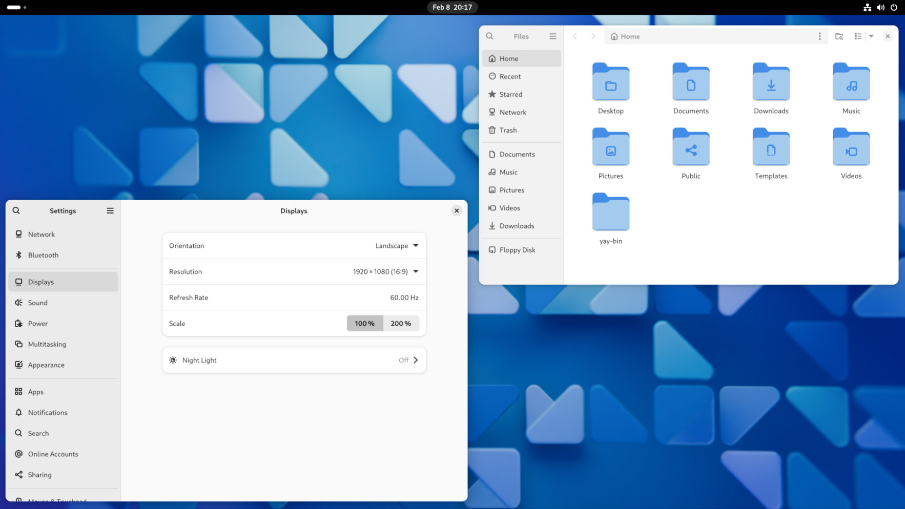Screen dimensions: 905x509
Task: Open the Settings hamburger menu
Action: [x=110, y=210]
